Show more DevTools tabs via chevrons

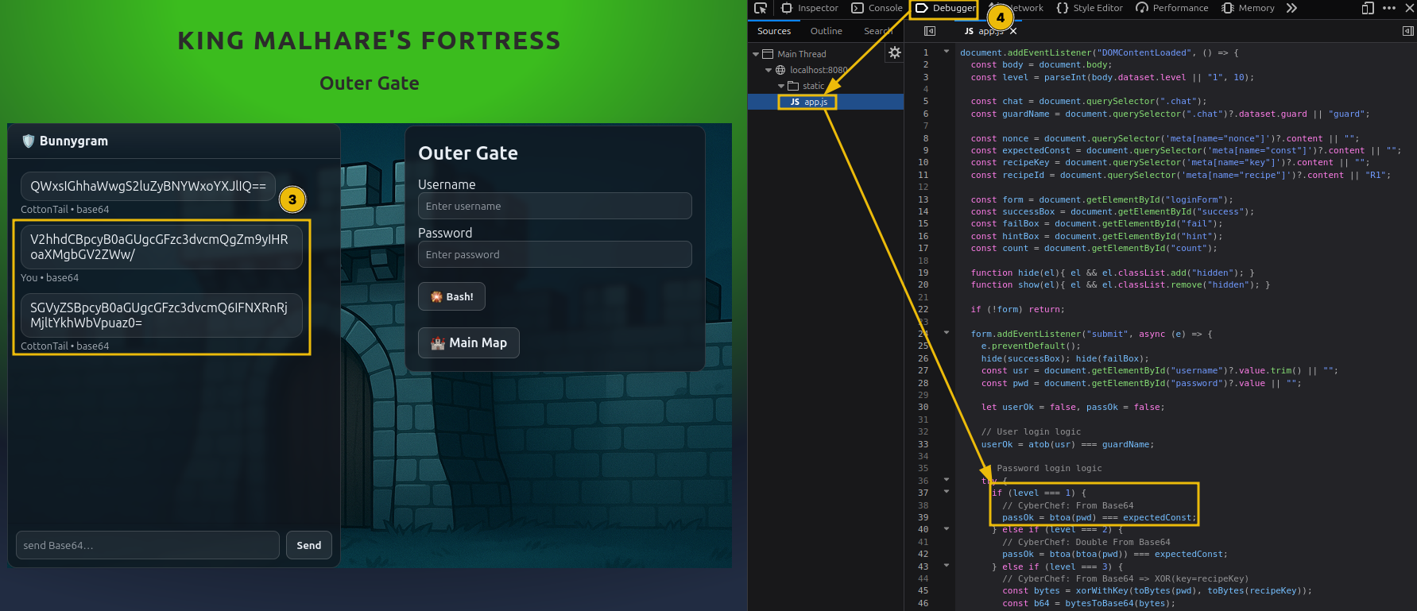click(x=1291, y=8)
